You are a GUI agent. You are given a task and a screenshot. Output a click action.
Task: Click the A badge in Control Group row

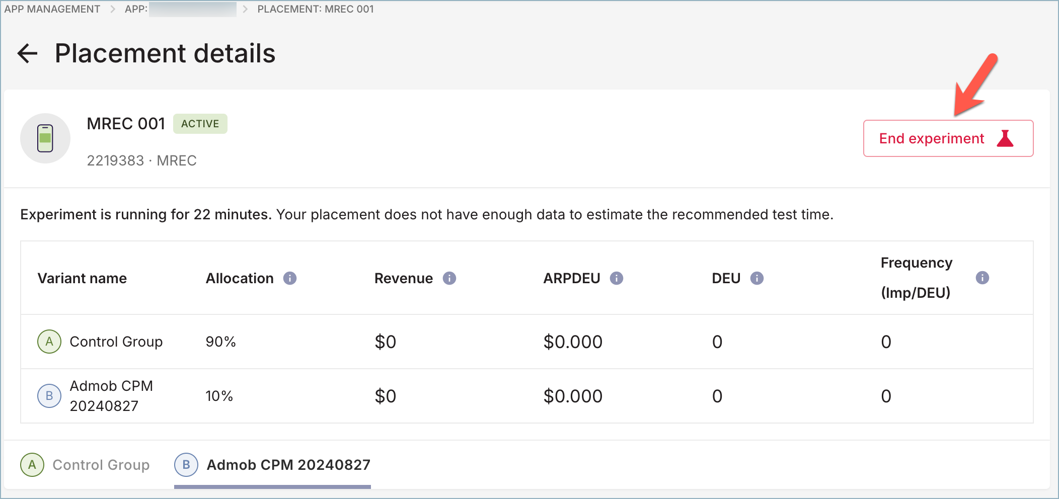coord(49,342)
